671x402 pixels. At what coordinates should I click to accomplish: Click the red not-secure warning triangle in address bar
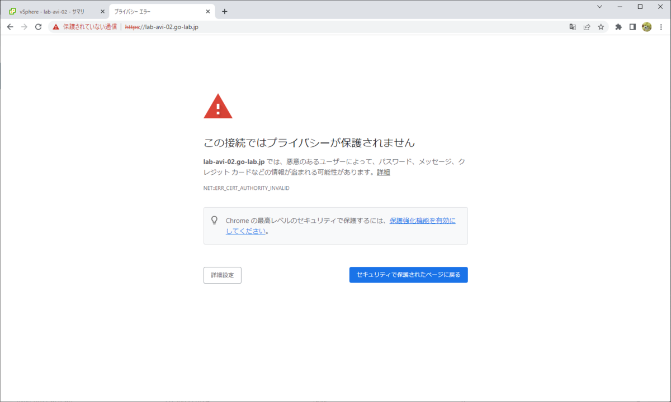click(x=56, y=27)
